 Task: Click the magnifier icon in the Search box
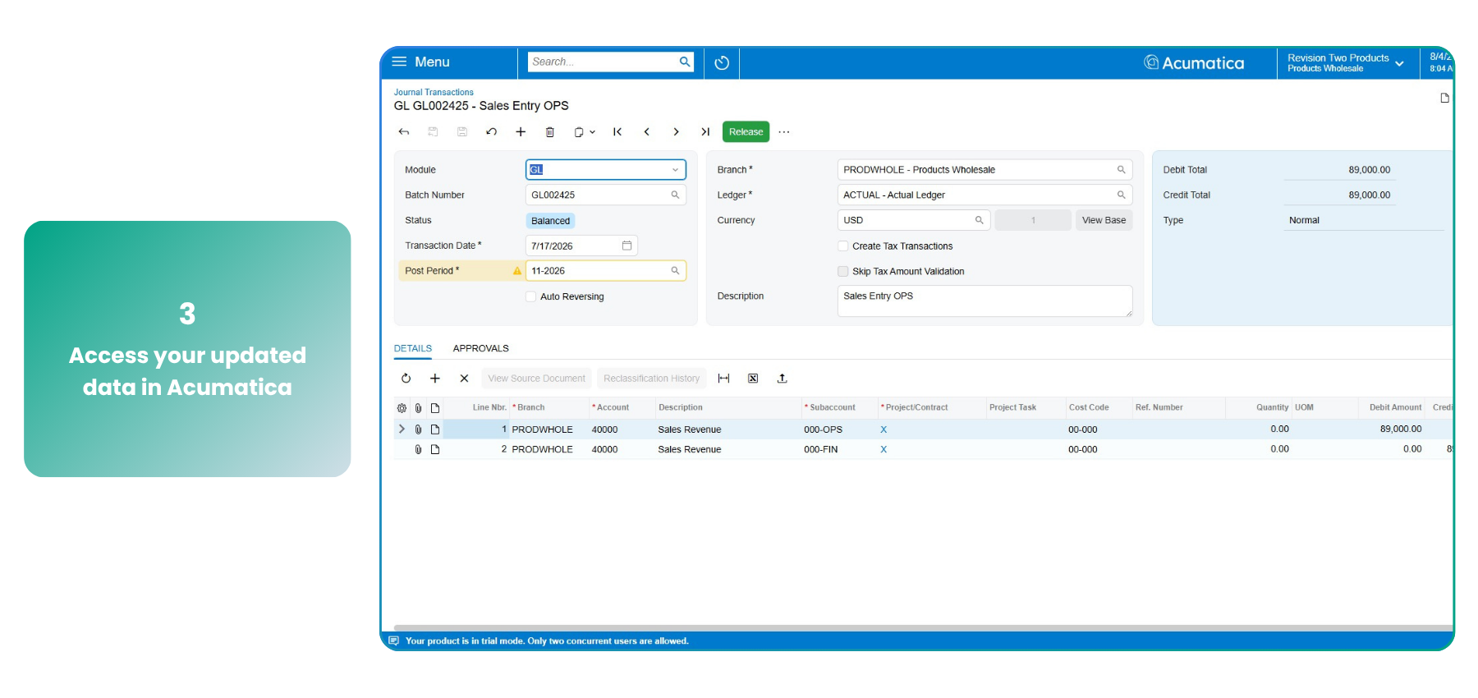coord(685,62)
